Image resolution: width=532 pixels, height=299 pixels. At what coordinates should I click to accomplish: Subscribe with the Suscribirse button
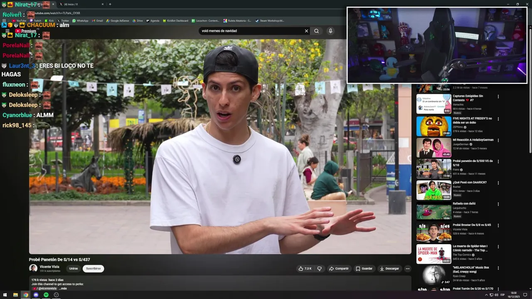point(93,269)
